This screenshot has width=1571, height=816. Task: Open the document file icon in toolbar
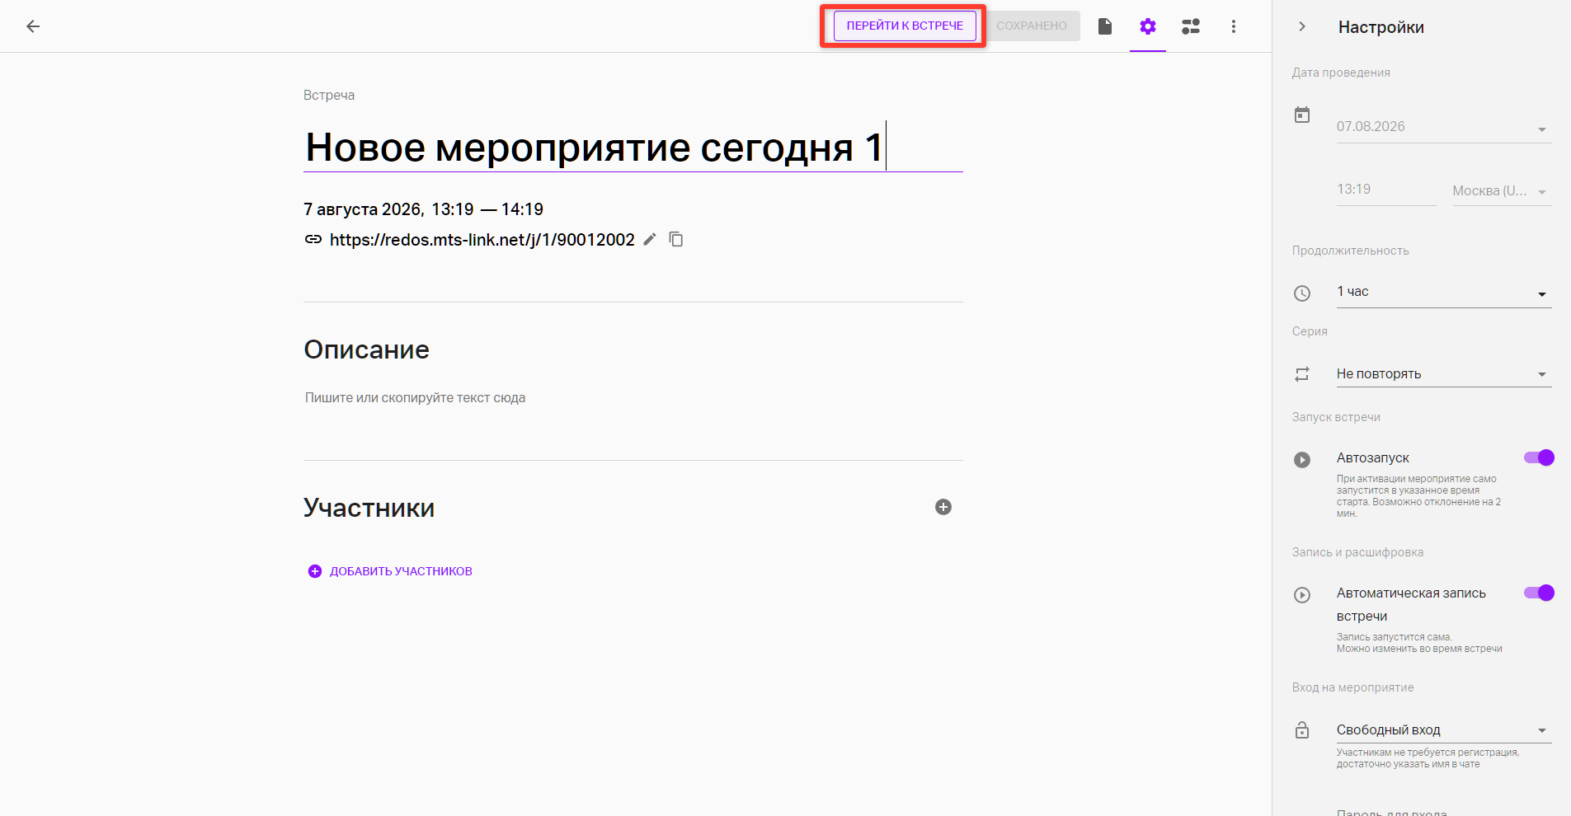tap(1105, 26)
